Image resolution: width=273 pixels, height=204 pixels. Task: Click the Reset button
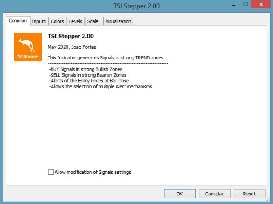point(249,194)
